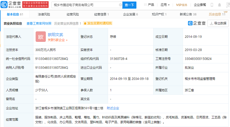This screenshot has width=230, height=127.
Task: Select credit code 91330483313607284Q in 统一社会信用代码 row
Action: [x=52, y=59]
